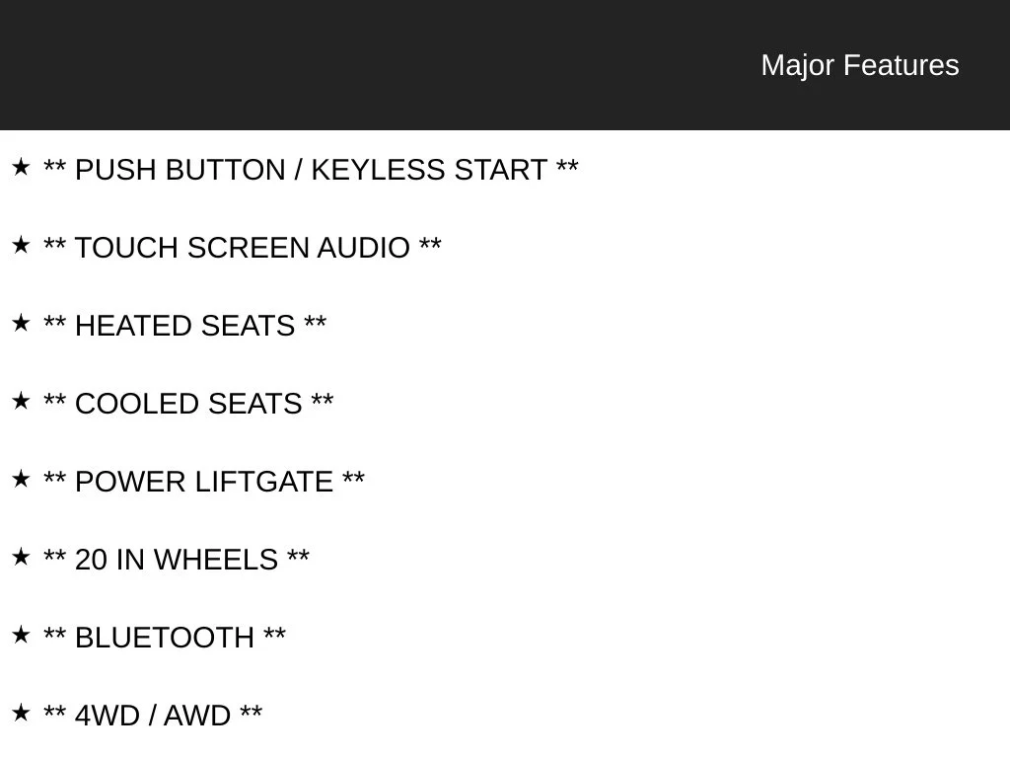Click the star bullet next to Heated Seats
The image size is (1010, 758).
[21, 323]
